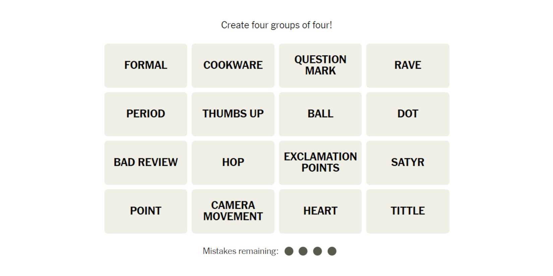The image size is (553, 276).
Task: Tap the DOT tile
Action: (x=408, y=114)
